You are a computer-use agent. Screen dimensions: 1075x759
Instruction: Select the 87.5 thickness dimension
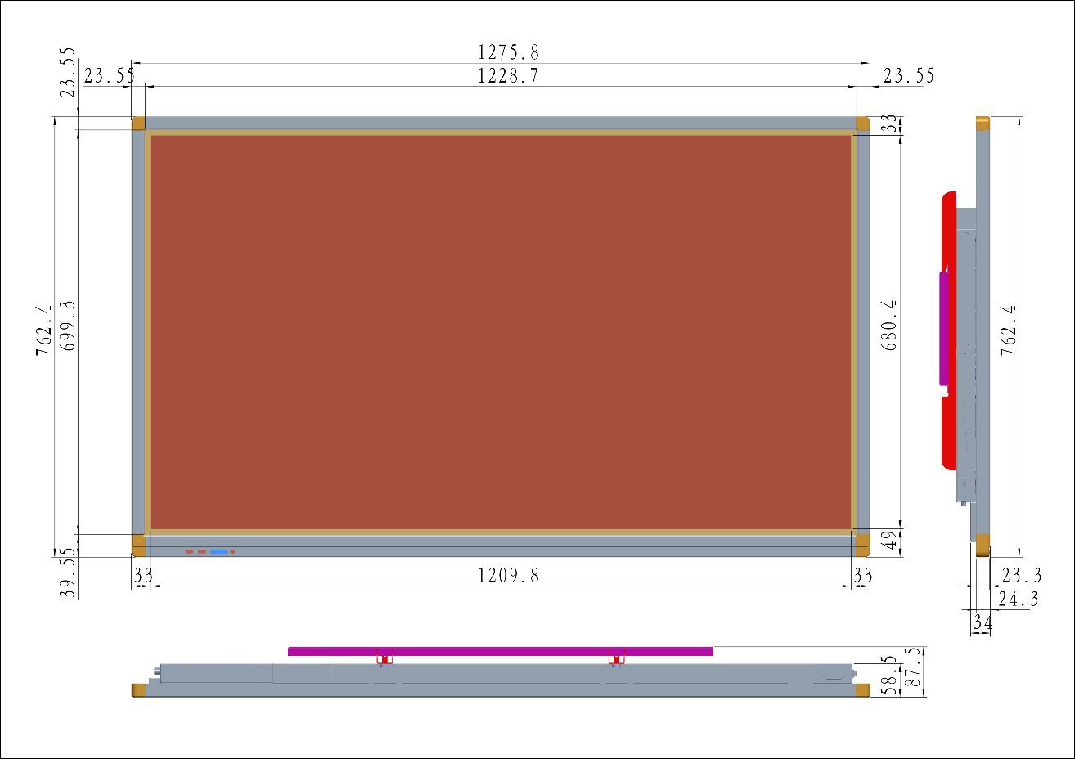pos(912,669)
